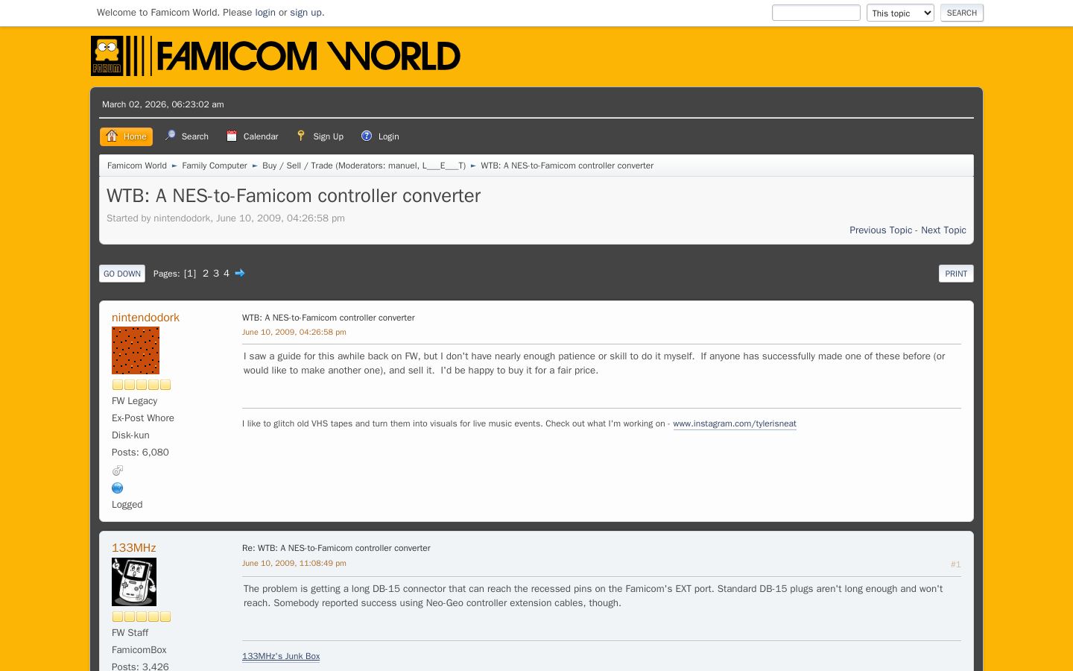Click the '#1' reply number link

pos(955,564)
